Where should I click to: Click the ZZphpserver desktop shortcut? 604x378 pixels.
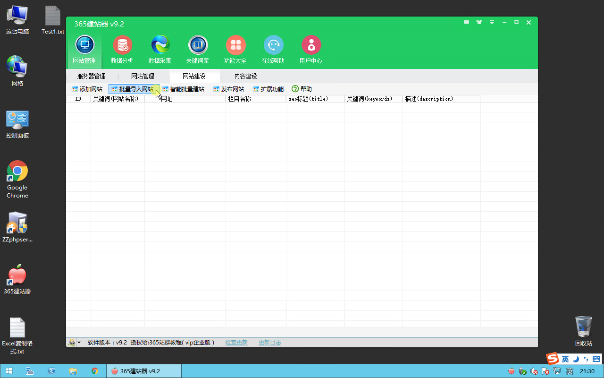(x=17, y=227)
